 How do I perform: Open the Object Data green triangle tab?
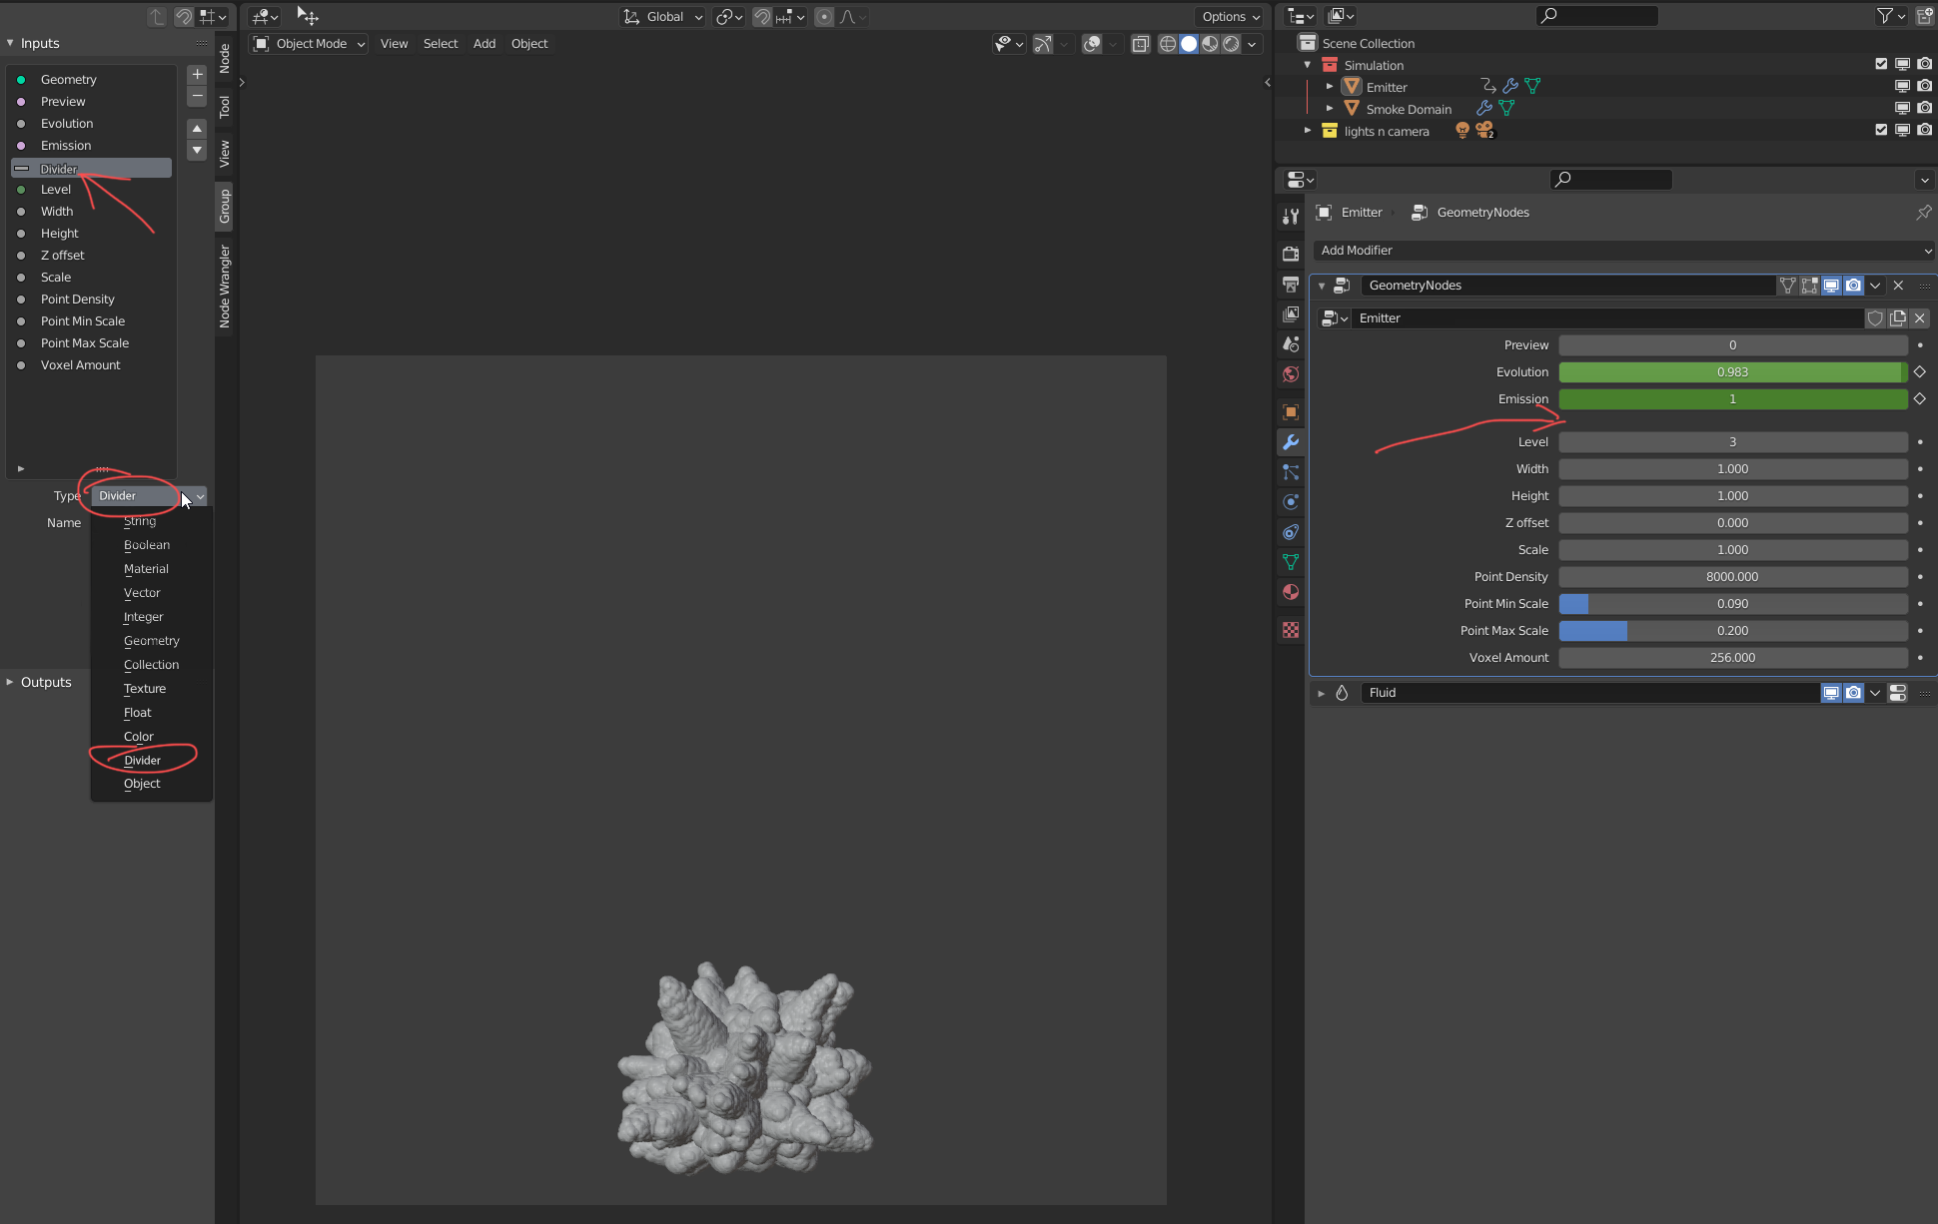pyautogui.click(x=1291, y=562)
